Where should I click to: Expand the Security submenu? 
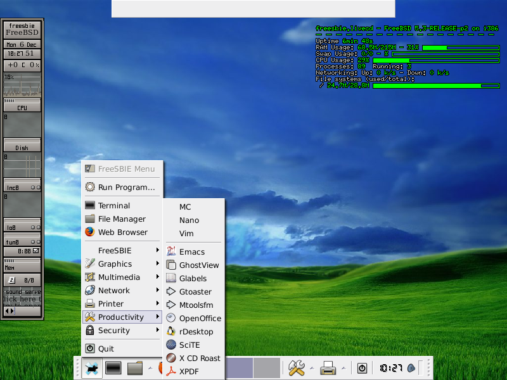click(122, 330)
